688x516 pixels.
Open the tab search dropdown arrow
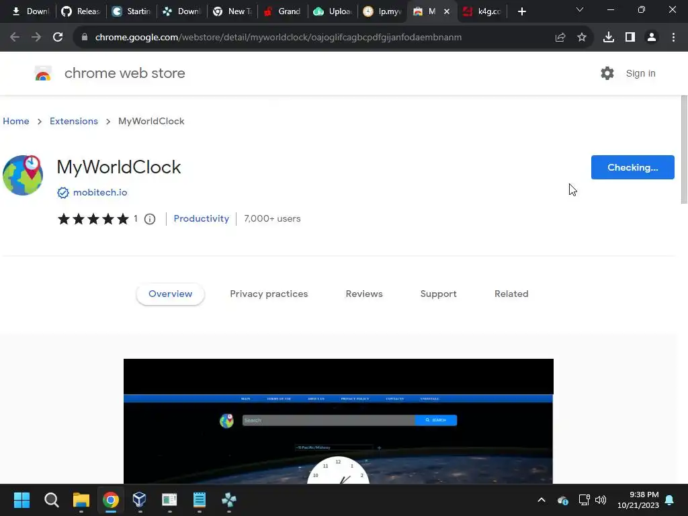[580, 9]
